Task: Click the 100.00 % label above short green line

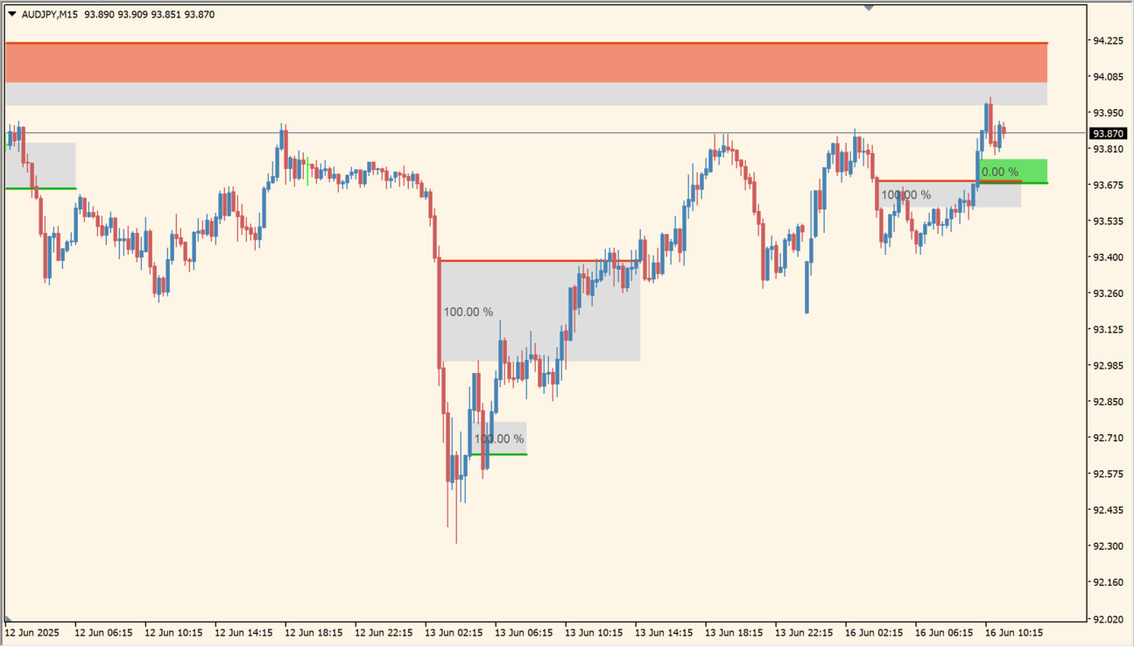Action: pyautogui.click(x=499, y=439)
